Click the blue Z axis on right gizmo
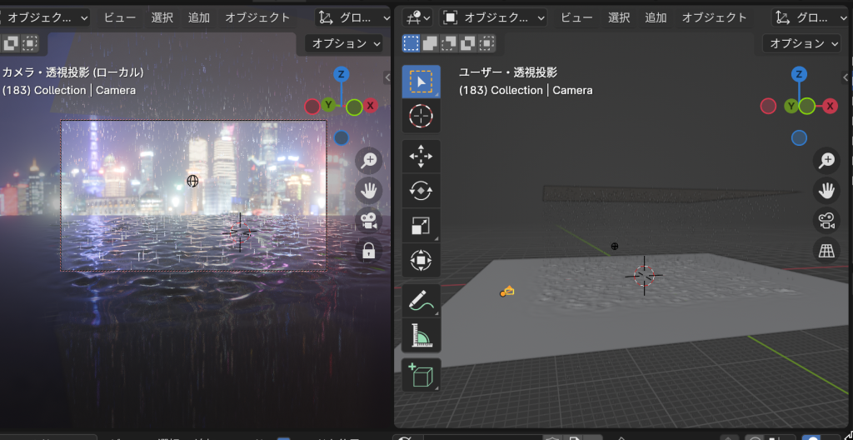Image resolution: width=853 pixels, height=440 pixels. pyautogui.click(x=799, y=75)
